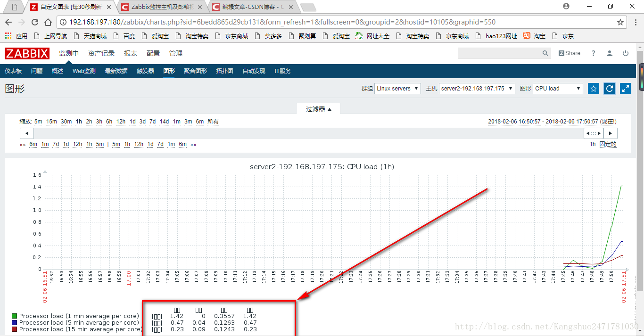644x336 pixels.
Task: Open Chrome menu three dots
Action: [635, 22]
